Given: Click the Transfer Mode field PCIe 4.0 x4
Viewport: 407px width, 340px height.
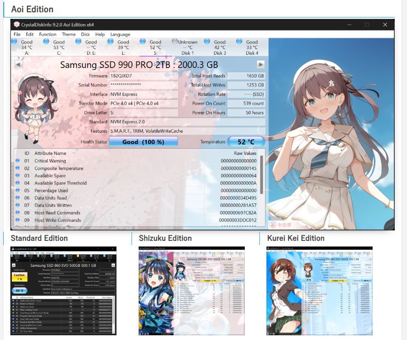Looking at the screenshot, I should click(143, 103).
